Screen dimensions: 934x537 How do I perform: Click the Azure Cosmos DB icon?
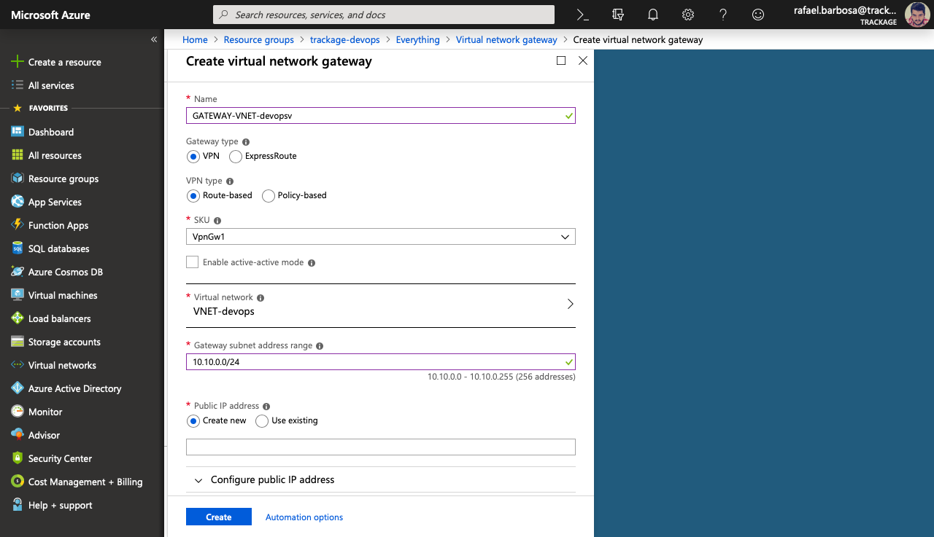(x=18, y=272)
